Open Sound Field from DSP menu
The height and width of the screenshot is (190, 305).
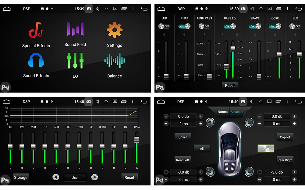[75, 34]
